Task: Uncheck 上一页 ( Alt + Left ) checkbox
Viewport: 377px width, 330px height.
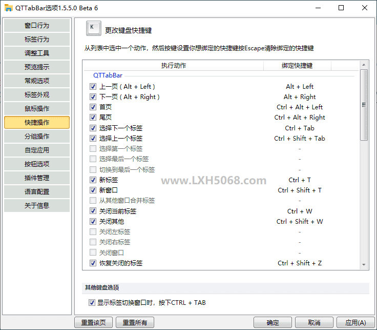Action: point(93,86)
